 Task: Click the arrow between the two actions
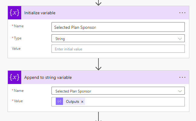[98, 64]
